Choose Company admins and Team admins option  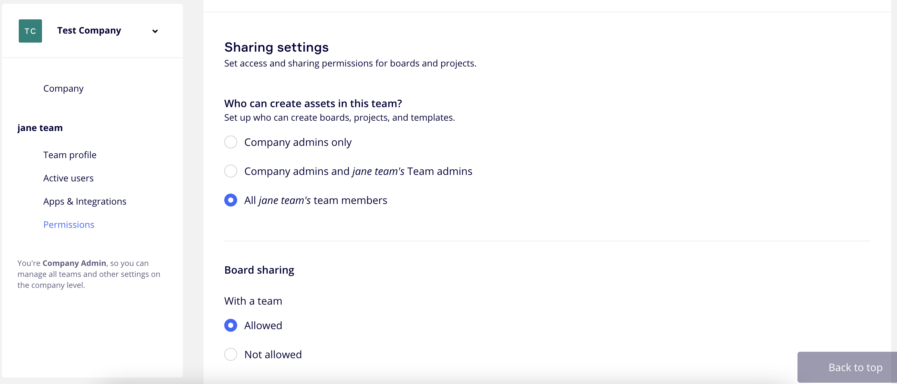pyautogui.click(x=230, y=171)
